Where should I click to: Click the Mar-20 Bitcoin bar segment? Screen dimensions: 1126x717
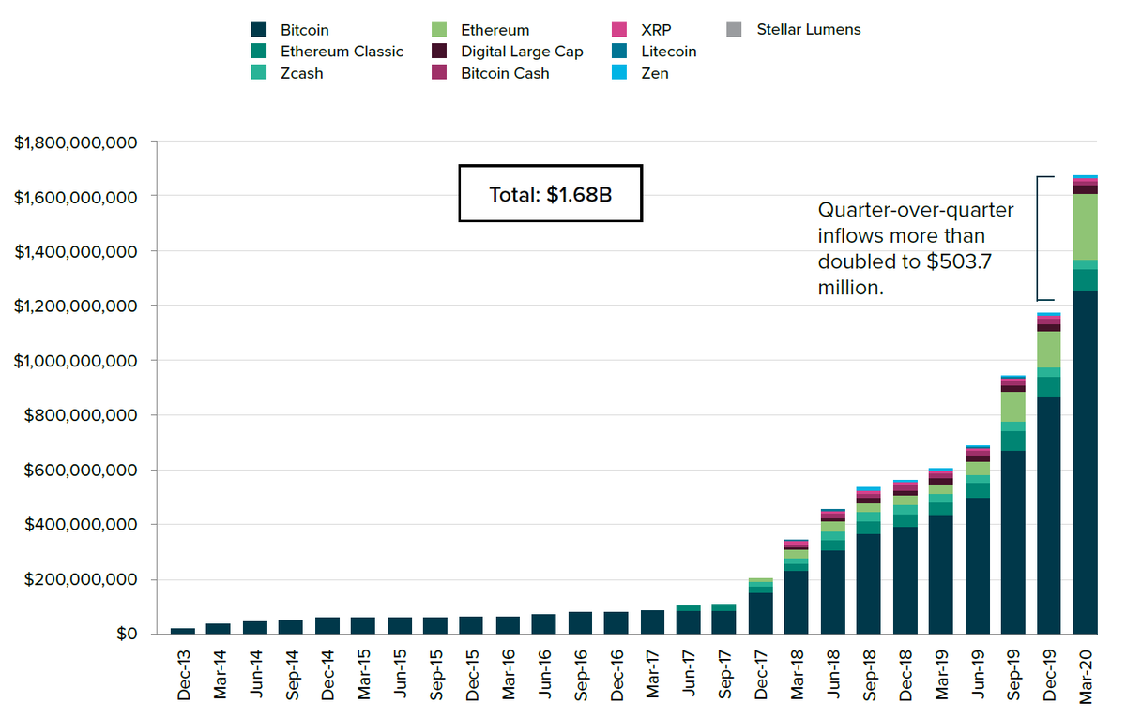pyautogui.click(x=1086, y=462)
